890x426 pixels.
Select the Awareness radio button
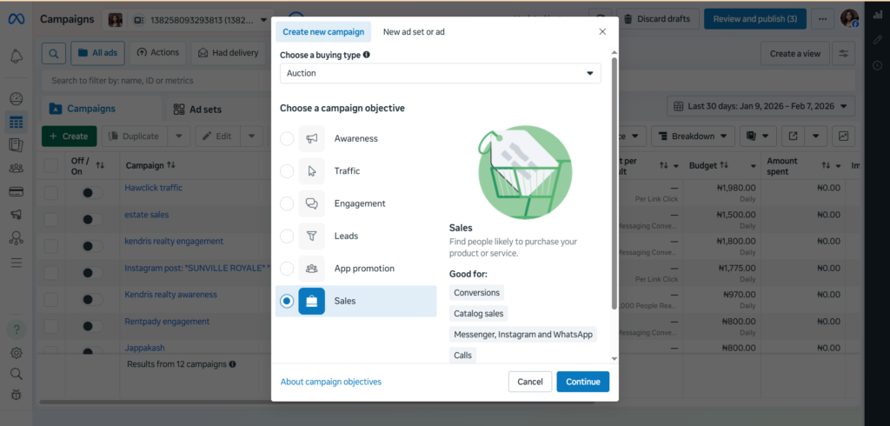pos(287,139)
